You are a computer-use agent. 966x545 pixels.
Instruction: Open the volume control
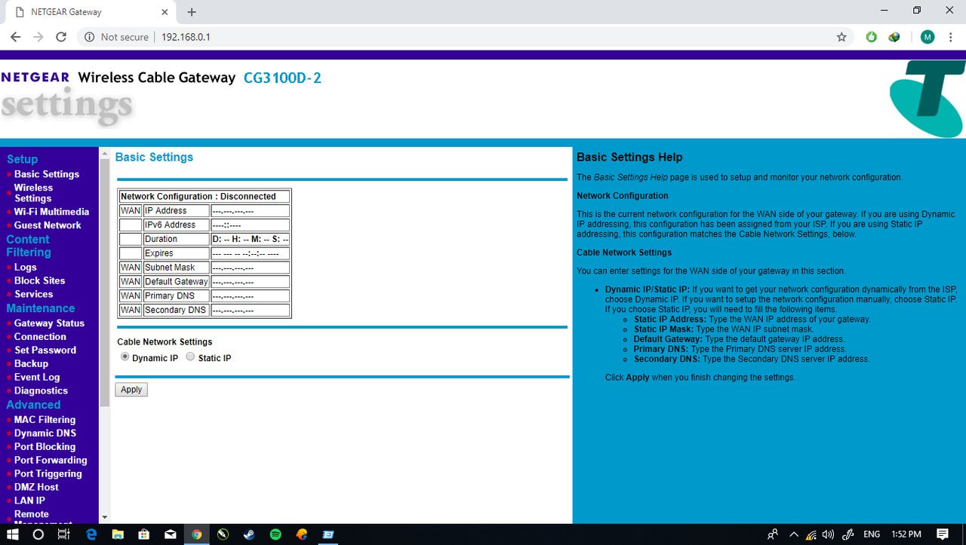[x=828, y=534]
